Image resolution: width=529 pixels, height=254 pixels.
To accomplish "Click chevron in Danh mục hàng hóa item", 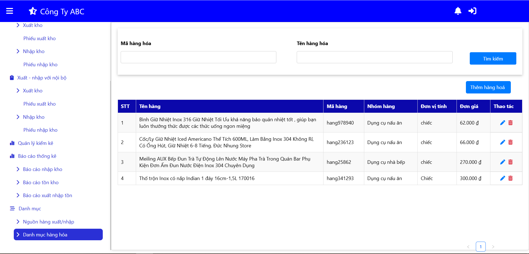I will tap(18, 234).
